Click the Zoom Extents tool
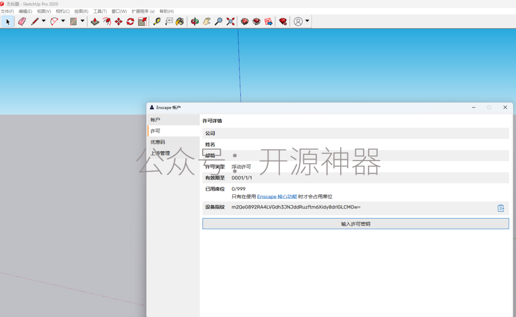516x317 pixels. [x=231, y=22]
